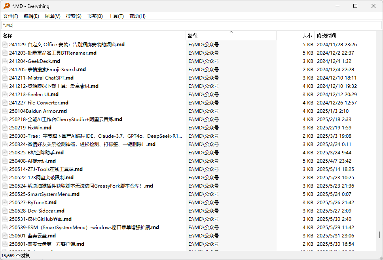Click file icon of 250218-全能AI工作台CherryStudio row
This screenshot has width=383, height=260.
5,119
